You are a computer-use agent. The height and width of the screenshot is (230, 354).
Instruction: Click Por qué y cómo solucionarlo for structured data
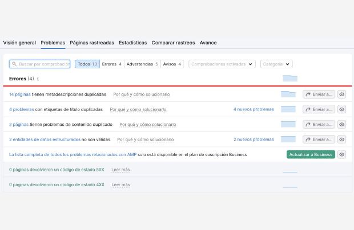pyautogui.click(x=145, y=139)
